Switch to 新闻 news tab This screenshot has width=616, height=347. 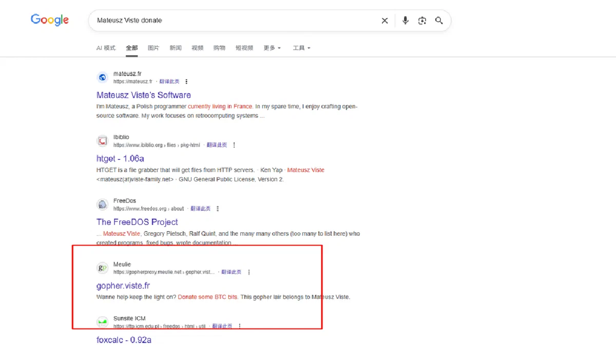click(176, 48)
